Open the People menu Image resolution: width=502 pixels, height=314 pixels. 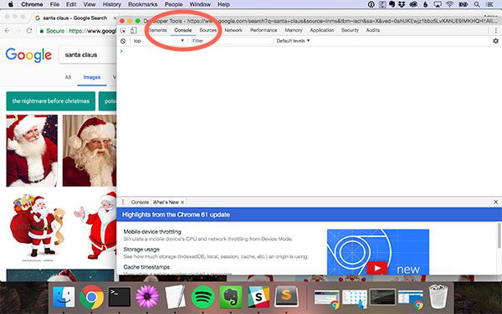click(x=173, y=4)
